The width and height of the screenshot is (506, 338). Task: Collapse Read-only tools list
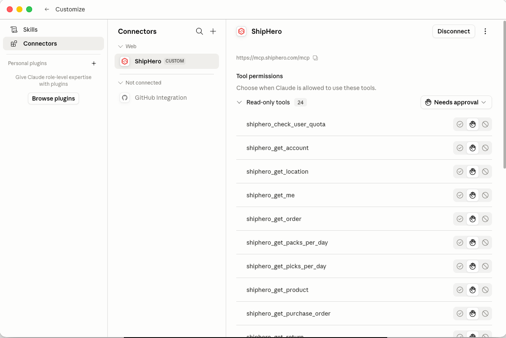pos(239,102)
